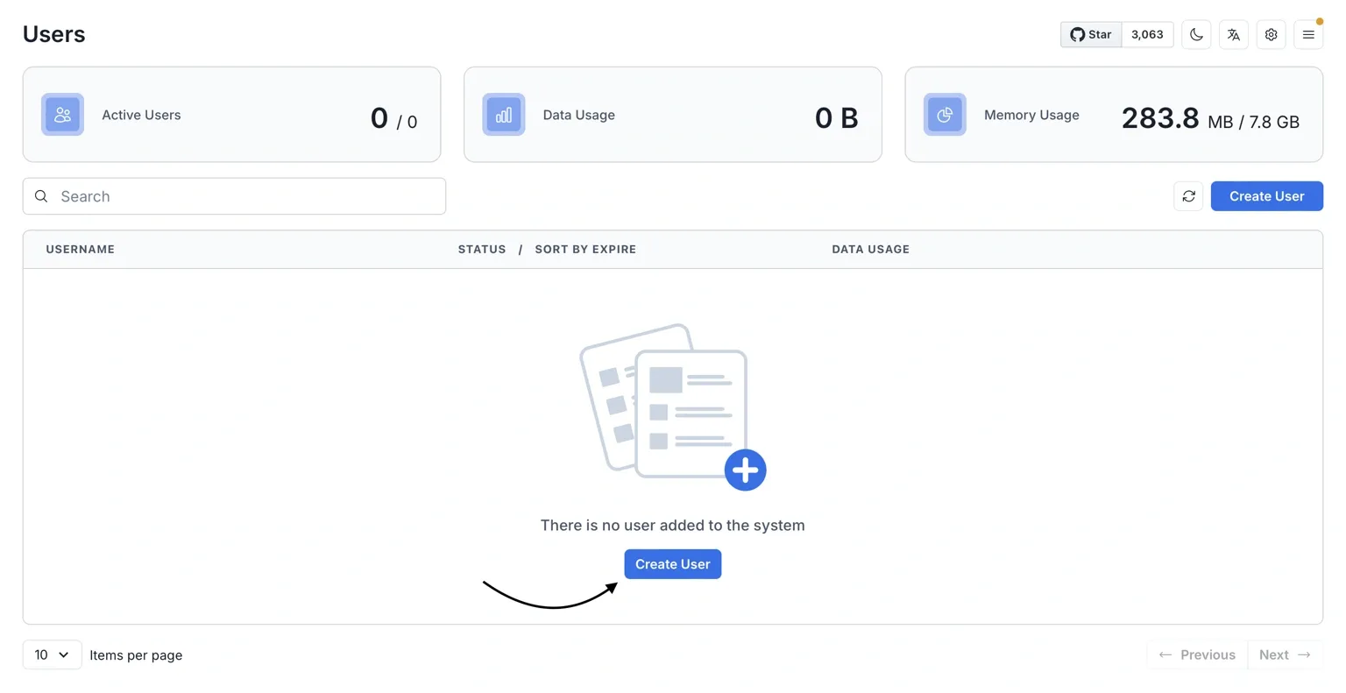Sort by Data Usage column header
The width and height of the screenshot is (1346, 693).
pos(870,250)
